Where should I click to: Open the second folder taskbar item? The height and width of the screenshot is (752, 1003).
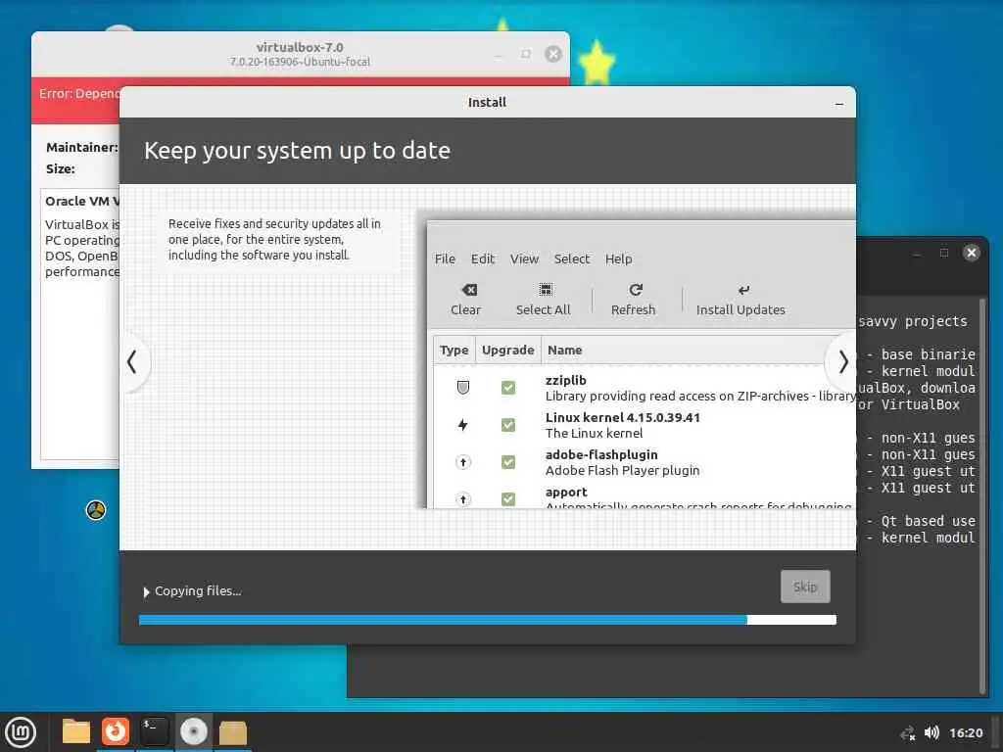[232, 732]
